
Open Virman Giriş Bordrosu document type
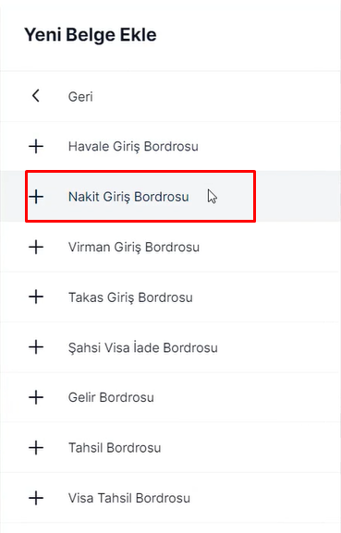coord(134,248)
